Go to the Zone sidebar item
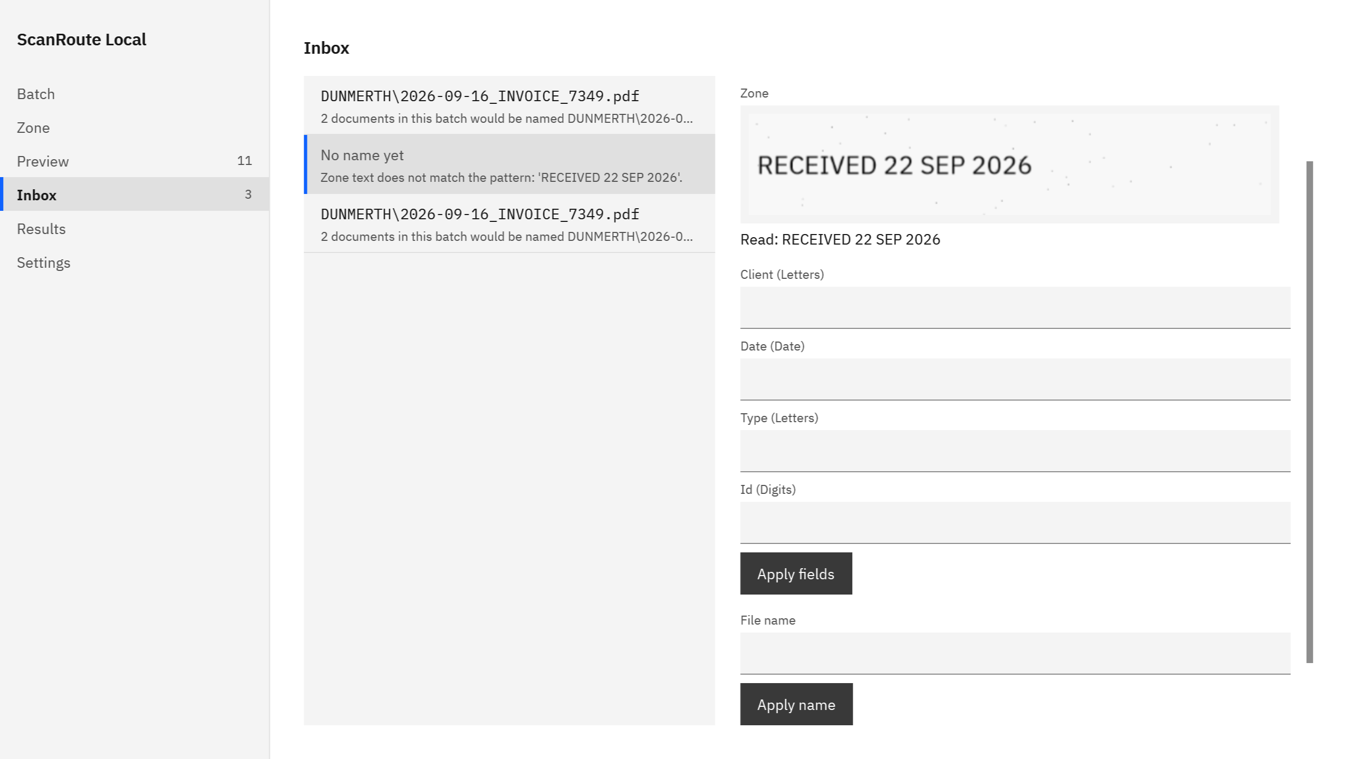This screenshot has width=1350, height=759. point(134,128)
